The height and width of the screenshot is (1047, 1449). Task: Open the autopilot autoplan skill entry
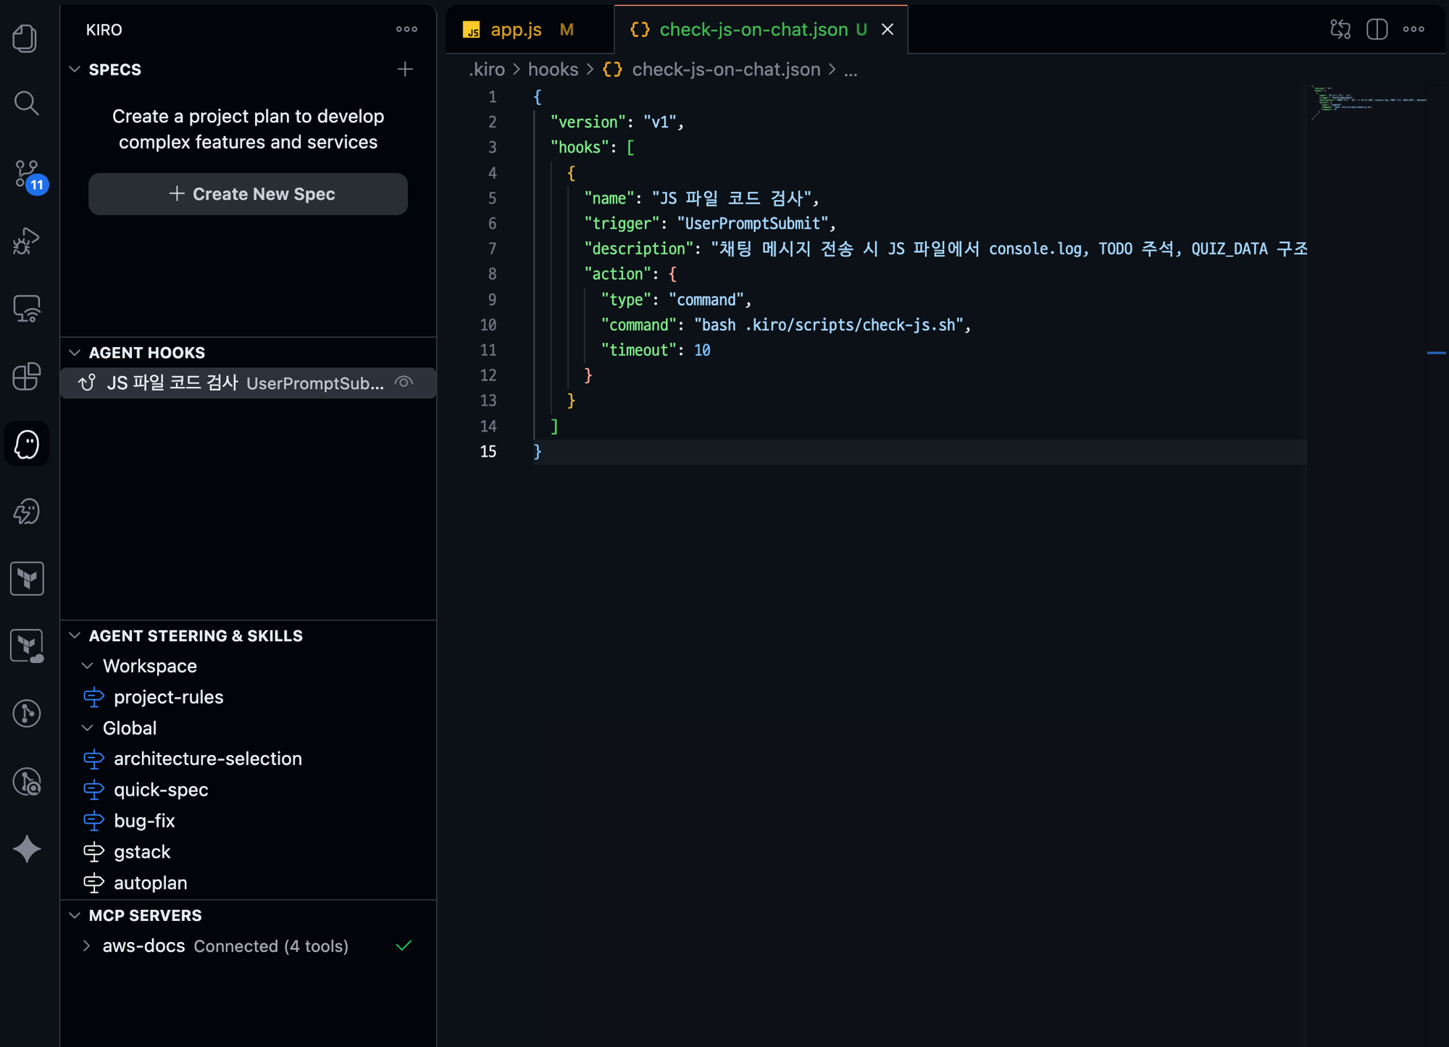(x=248, y=883)
